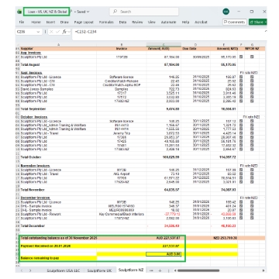279x279 pixels.
Task: Select the Balance remaining to pay cell
Action: (x=58, y=258)
